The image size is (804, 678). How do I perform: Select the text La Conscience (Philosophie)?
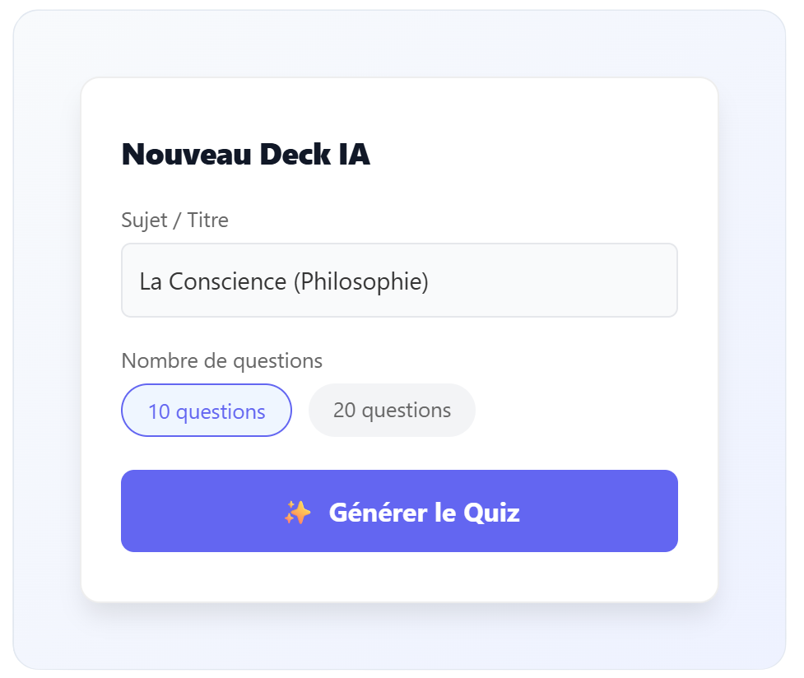tap(284, 281)
